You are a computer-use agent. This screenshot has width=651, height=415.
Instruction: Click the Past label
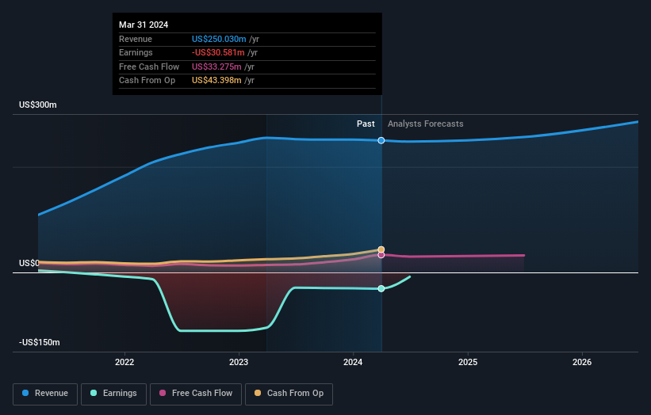[x=366, y=124]
